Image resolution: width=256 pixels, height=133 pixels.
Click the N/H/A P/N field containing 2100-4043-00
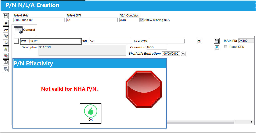pos(39,20)
